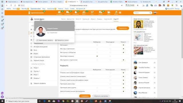Open friend 'Илья Мазнев' in online list
183x103 pixels.
point(143,93)
